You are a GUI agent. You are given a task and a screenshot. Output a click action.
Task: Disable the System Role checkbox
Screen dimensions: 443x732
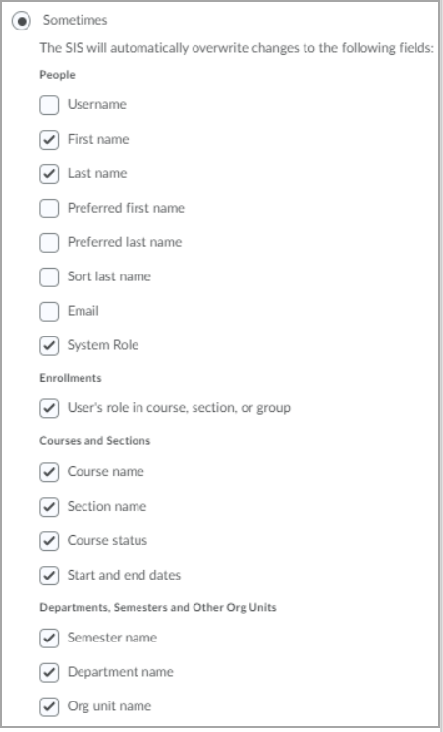(x=49, y=346)
